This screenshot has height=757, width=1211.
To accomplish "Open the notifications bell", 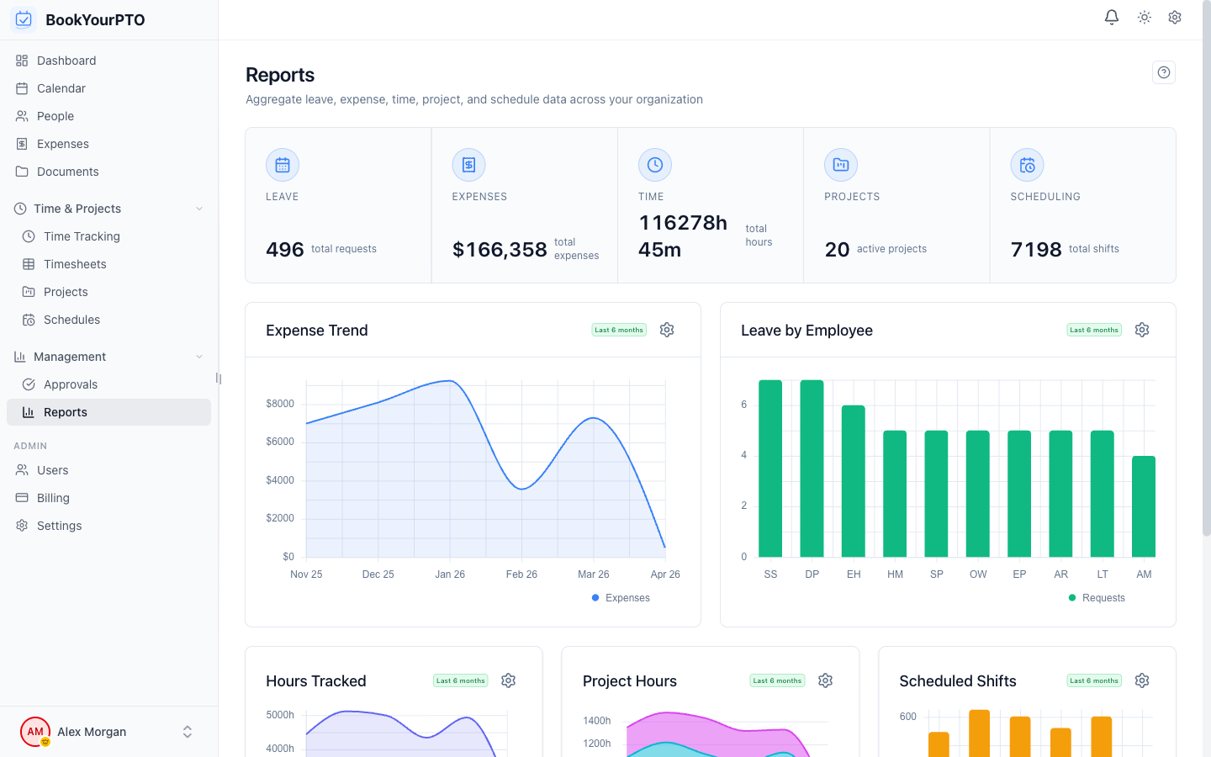I will pyautogui.click(x=1111, y=17).
